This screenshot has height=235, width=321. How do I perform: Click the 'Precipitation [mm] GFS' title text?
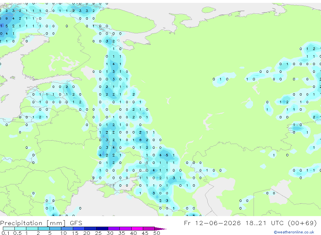[41, 223]
